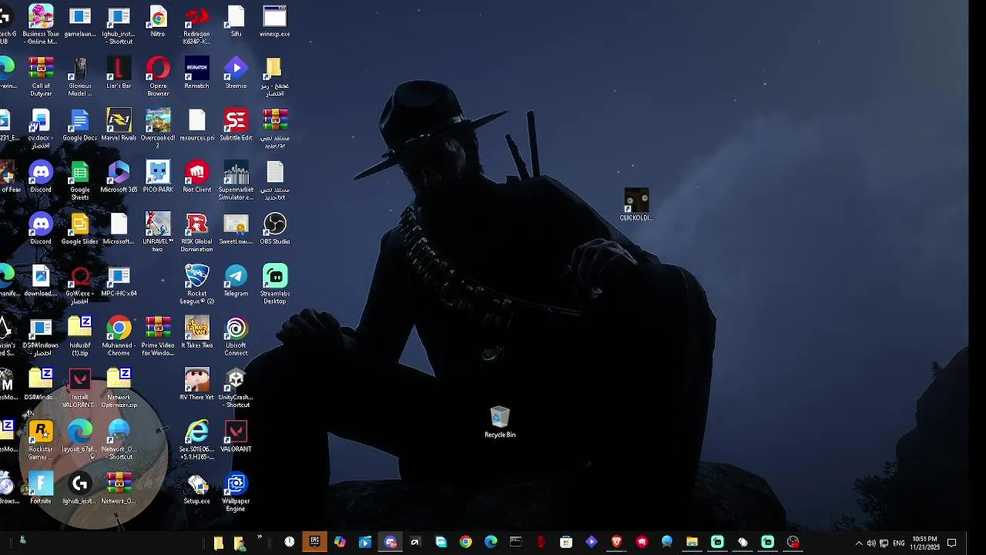Open the Supermarket Simulator shortcut

[236, 180]
